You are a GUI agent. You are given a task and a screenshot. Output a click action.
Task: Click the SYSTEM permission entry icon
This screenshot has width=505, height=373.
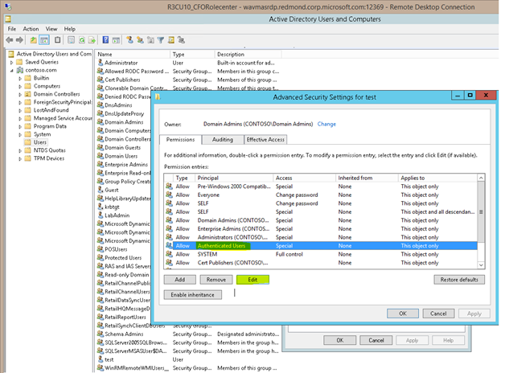click(x=169, y=254)
